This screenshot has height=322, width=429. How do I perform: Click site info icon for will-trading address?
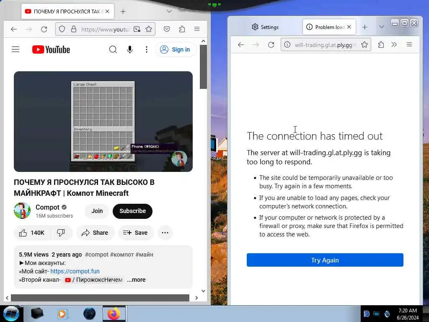point(287,44)
